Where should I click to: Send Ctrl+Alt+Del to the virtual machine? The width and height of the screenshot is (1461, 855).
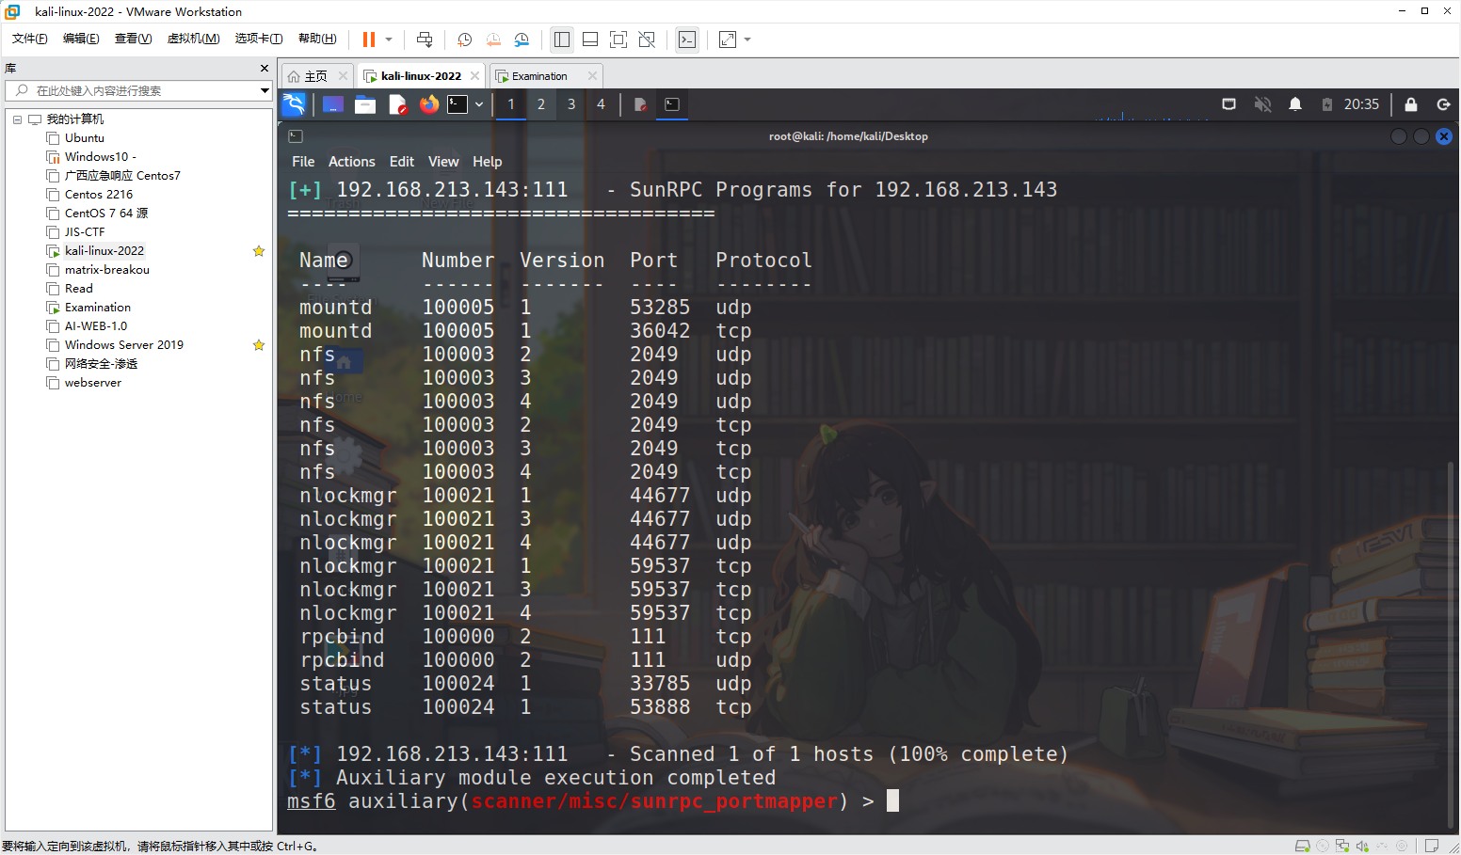coord(425,40)
